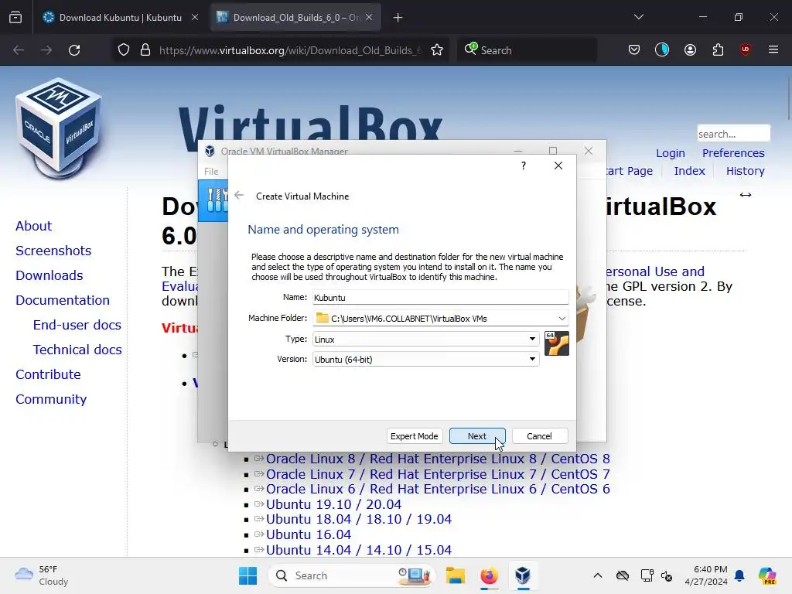Click the uBlock Origin icon
792x594 pixels.
tap(745, 49)
